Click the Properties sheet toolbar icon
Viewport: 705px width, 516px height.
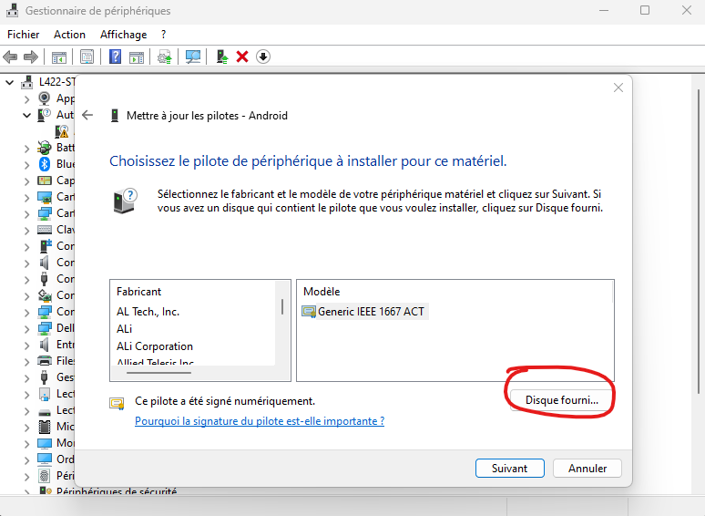(87, 57)
